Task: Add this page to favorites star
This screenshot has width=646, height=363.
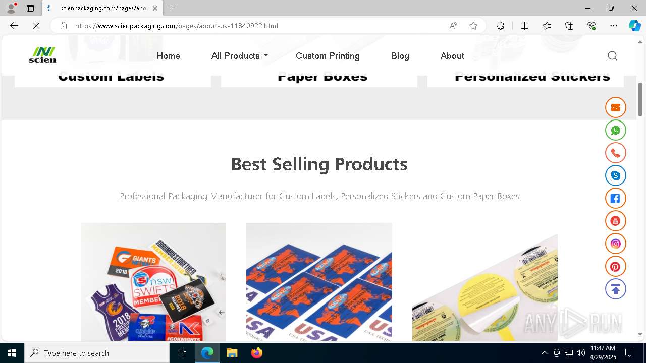Action: point(473,26)
